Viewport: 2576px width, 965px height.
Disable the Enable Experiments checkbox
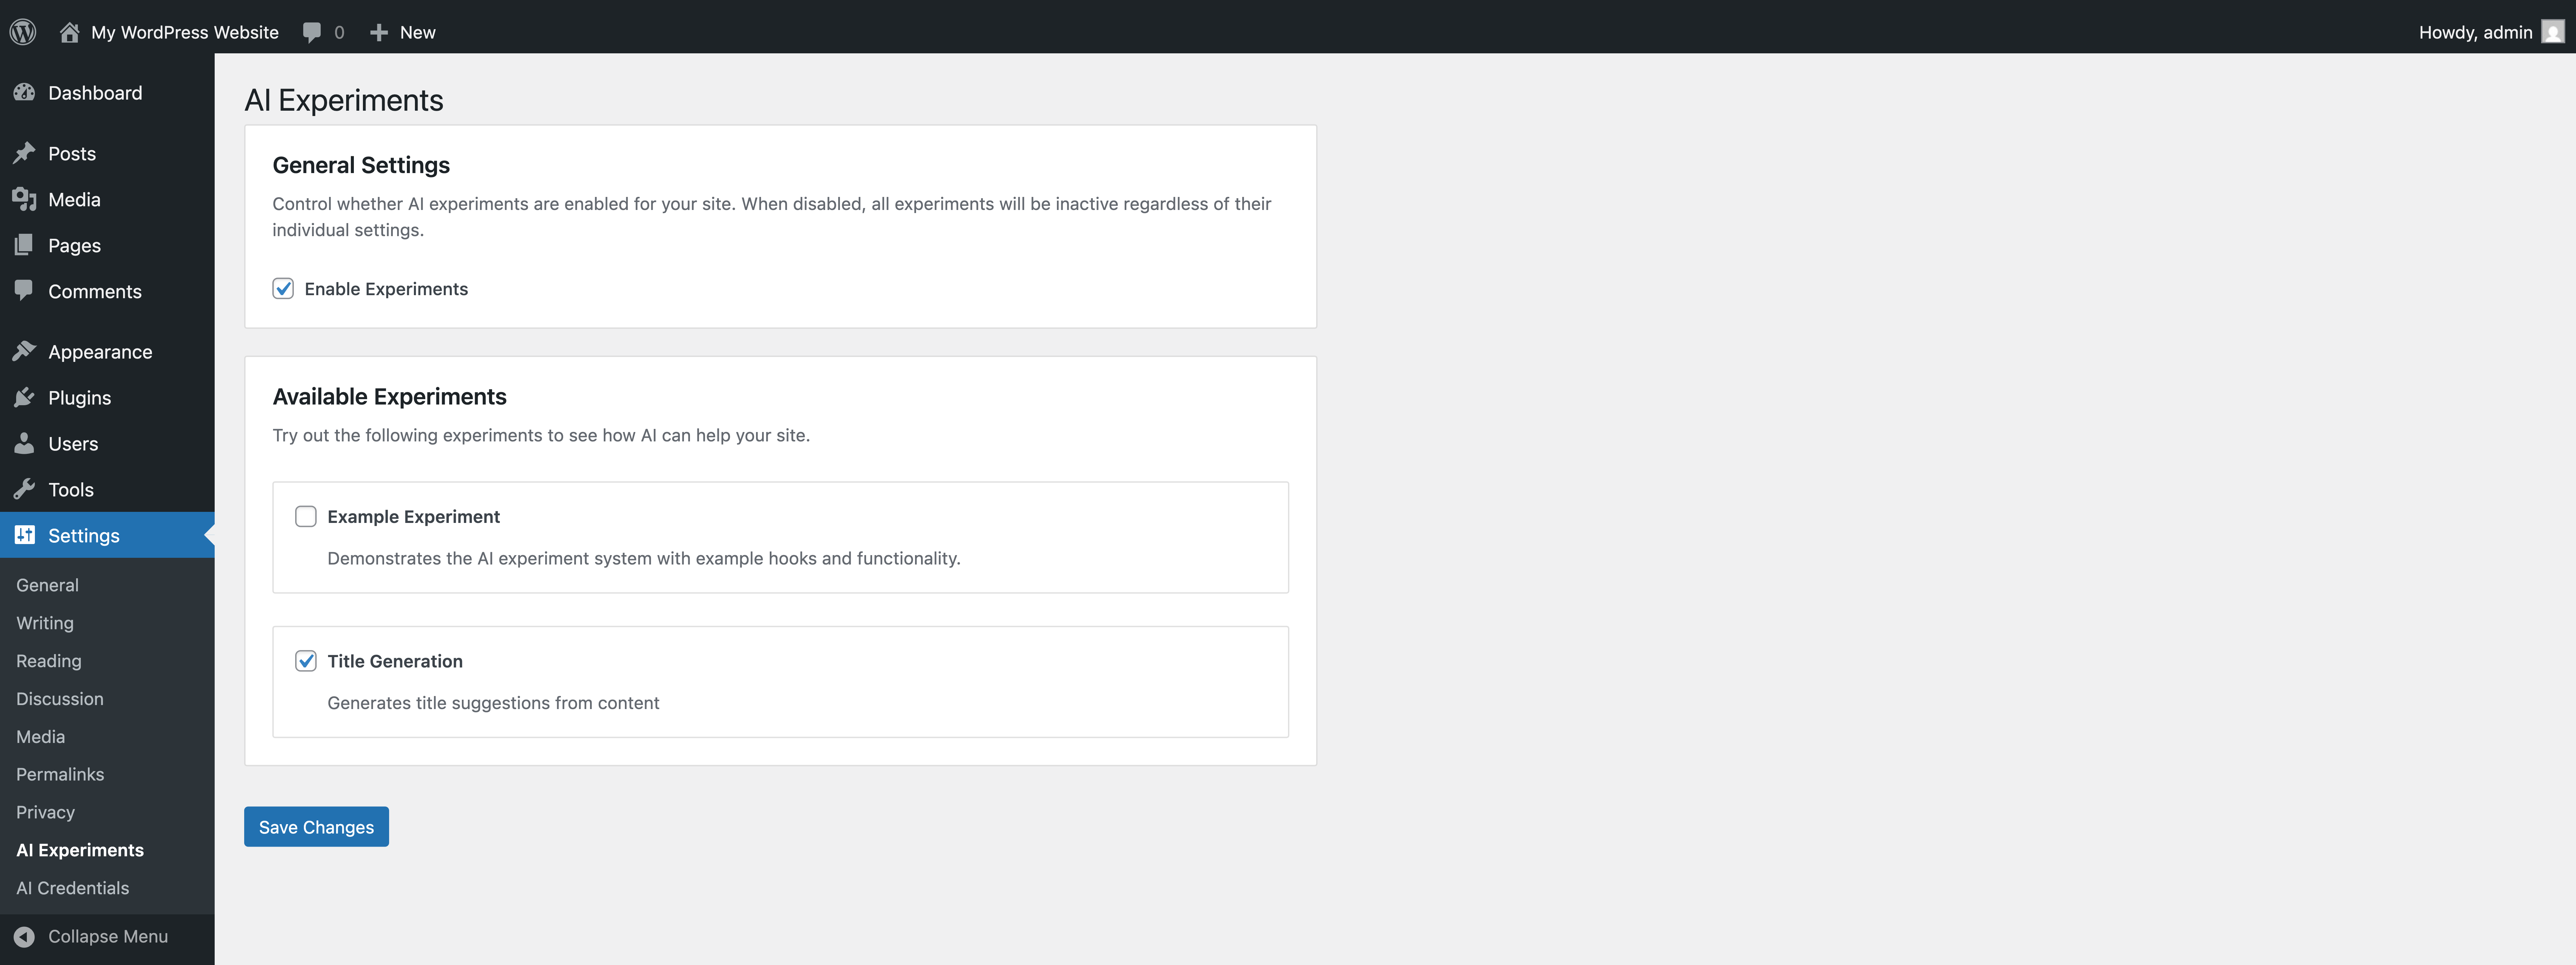[x=283, y=289]
